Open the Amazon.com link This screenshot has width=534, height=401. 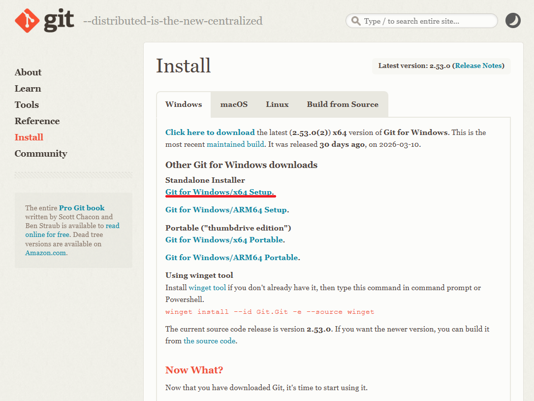[46, 253]
